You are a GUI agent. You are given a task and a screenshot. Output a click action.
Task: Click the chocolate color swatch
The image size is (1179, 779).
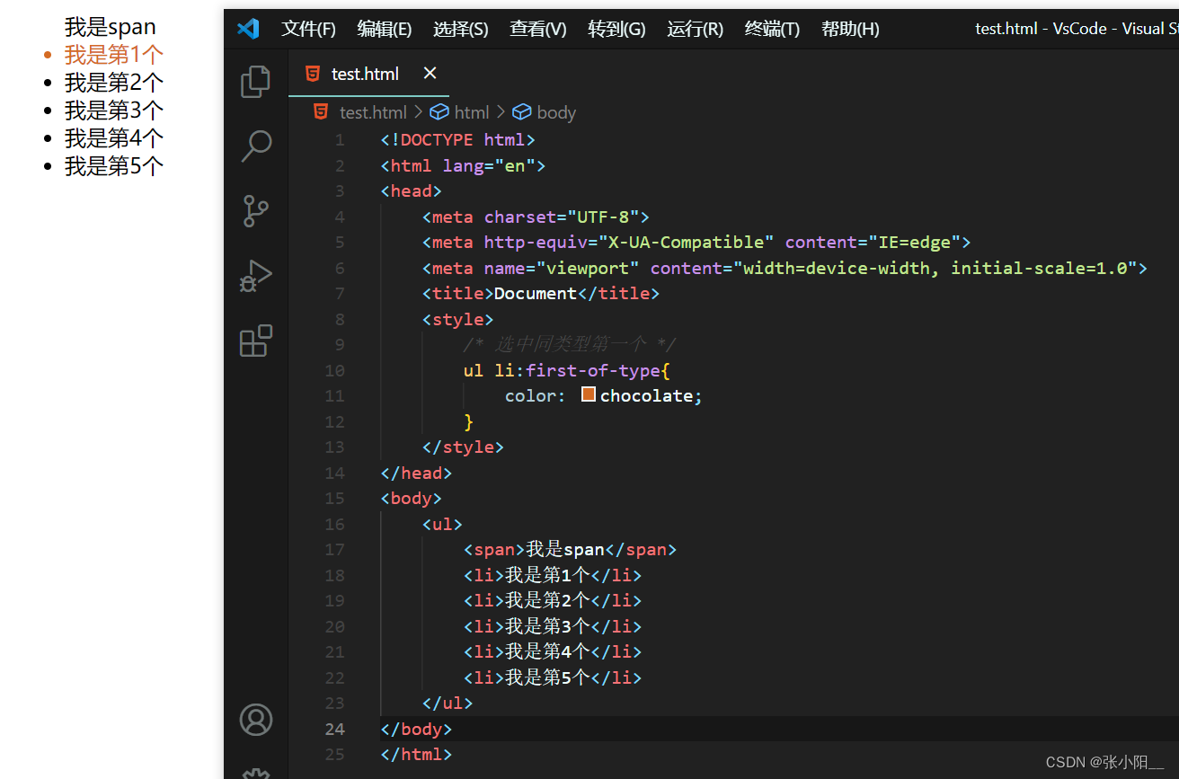click(x=589, y=394)
